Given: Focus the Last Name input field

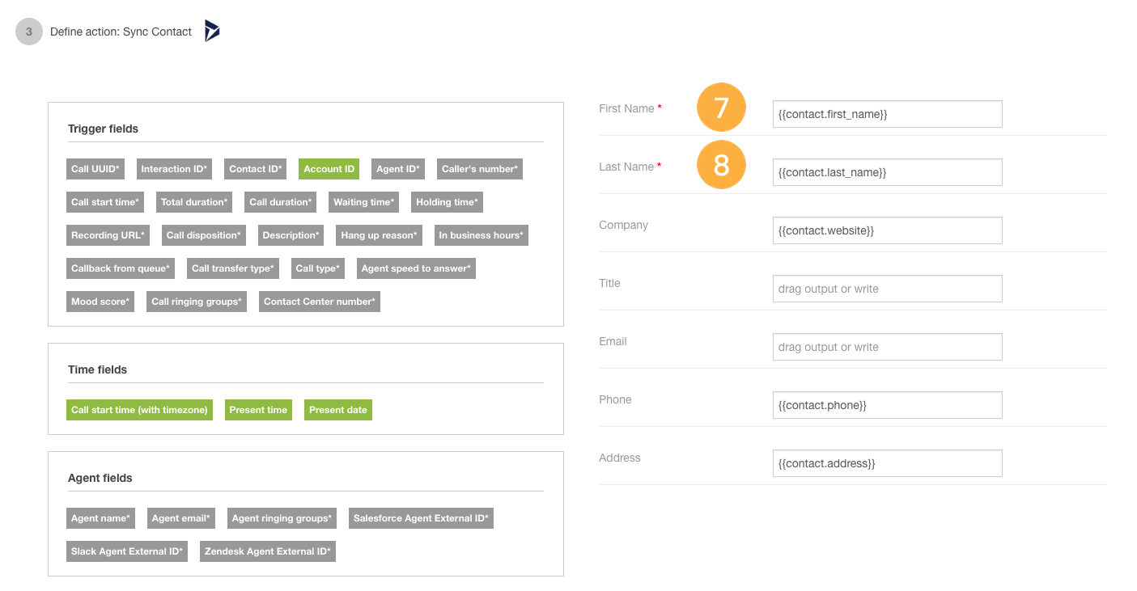Looking at the screenshot, I should pos(888,172).
